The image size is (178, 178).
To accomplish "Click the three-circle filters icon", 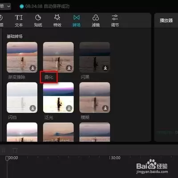I will (96, 17).
